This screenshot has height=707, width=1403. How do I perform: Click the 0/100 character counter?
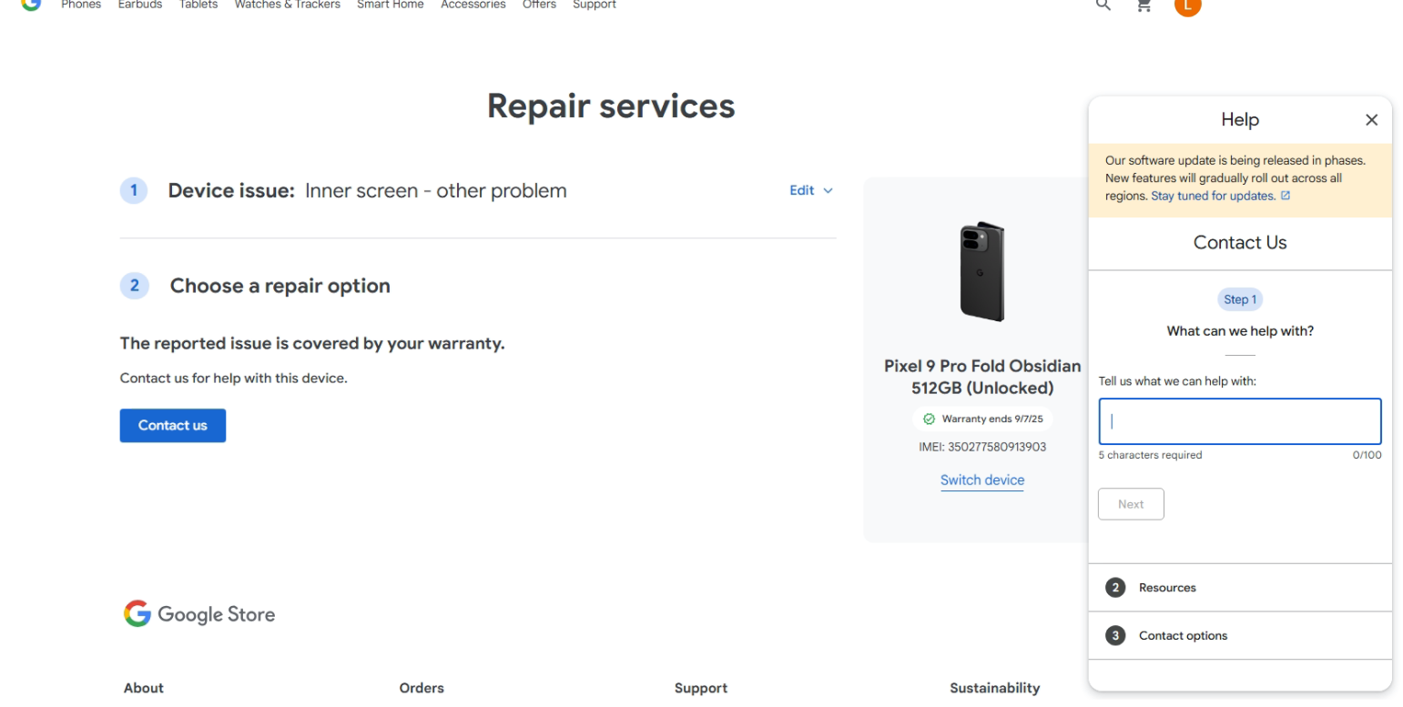tap(1367, 455)
